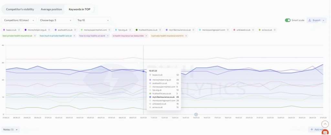Remove the 'is health insurance tax deductible' tag

(146, 36)
